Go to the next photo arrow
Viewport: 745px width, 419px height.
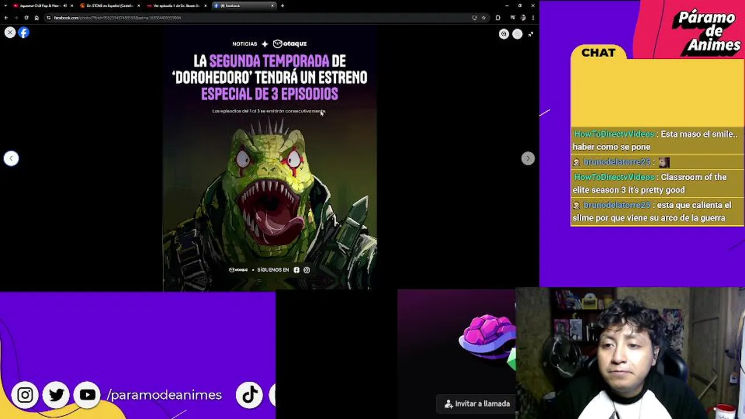527,158
